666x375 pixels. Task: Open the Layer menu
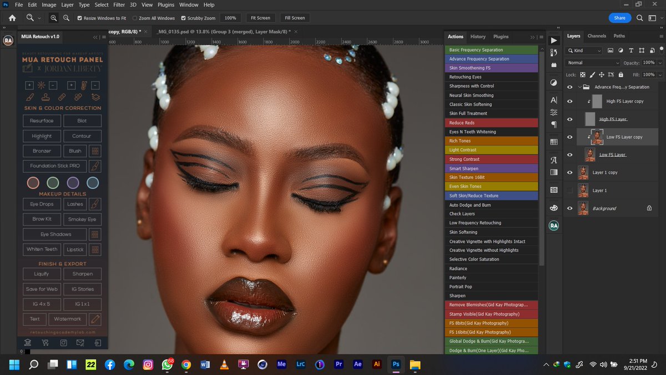pyautogui.click(x=67, y=4)
